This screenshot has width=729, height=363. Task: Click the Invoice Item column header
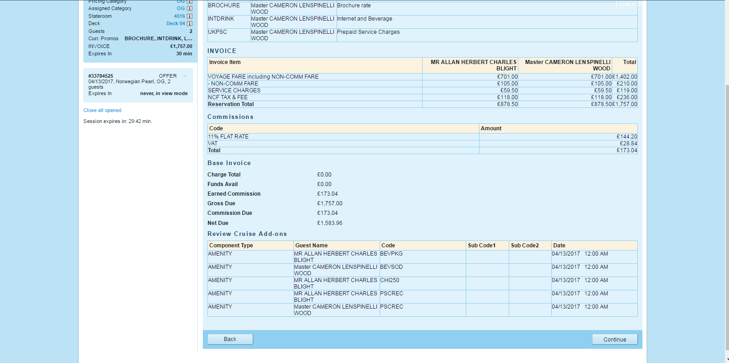pos(225,62)
